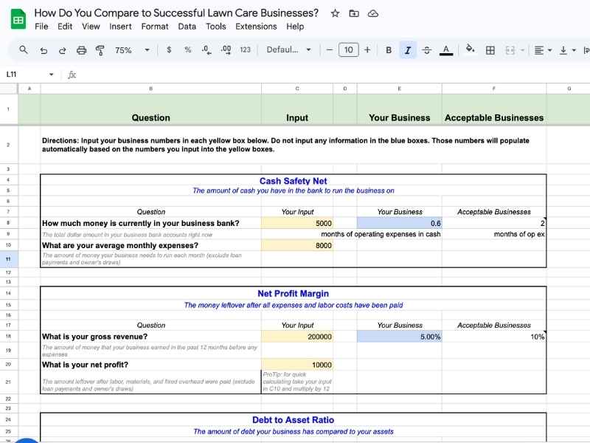
Task: Open the 123 more formats menu
Action: (x=245, y=49)
